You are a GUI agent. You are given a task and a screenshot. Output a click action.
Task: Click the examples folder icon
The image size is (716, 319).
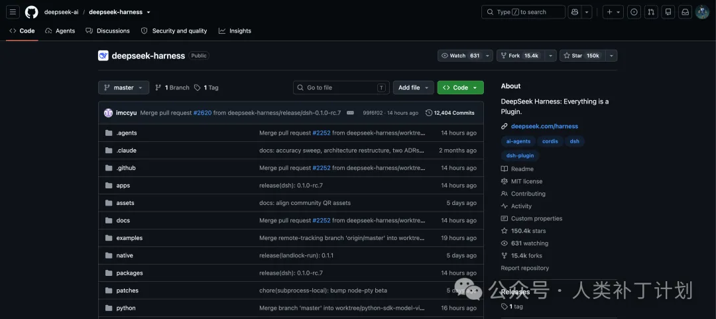pos(109,238)
